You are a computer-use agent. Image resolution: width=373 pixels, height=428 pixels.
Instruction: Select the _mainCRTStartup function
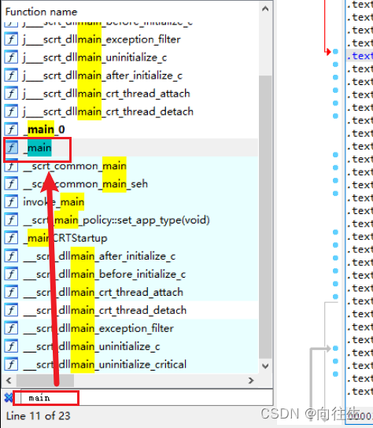pos(65,238)
